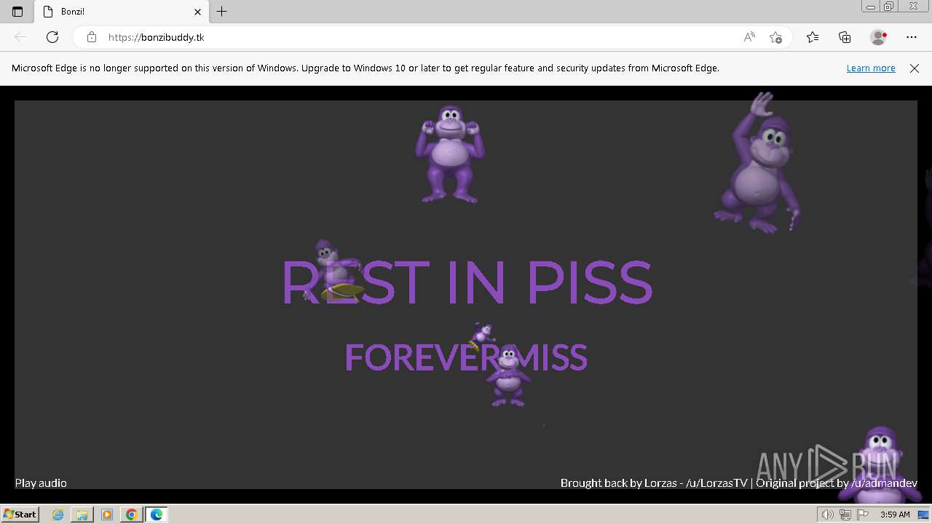The image size is (932, 524).
Task: Click Show desktop button in tray
Action: point(923,515)
